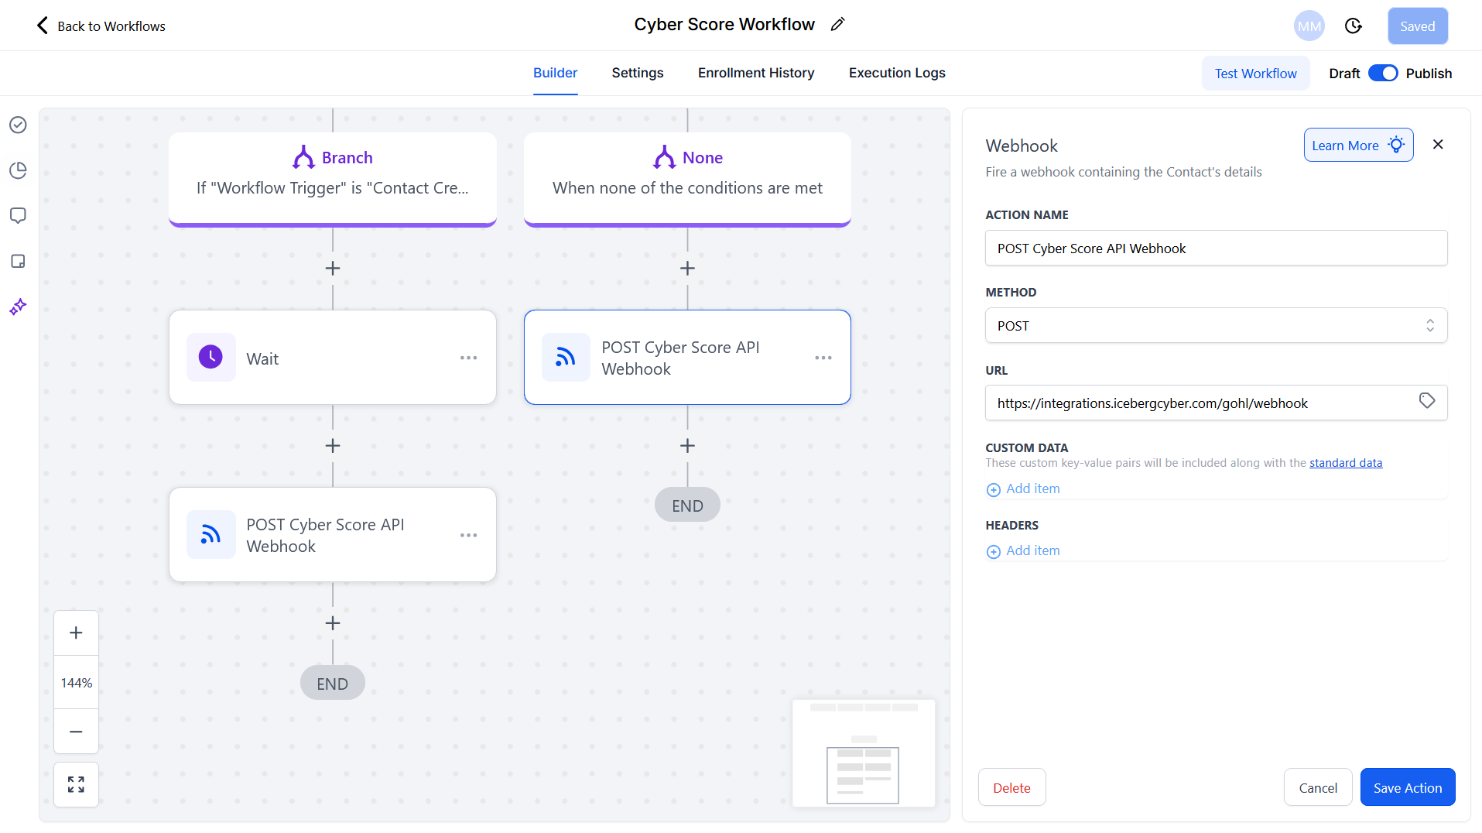Click Save Action button
The width and height of the screenshot is (1482, 833).
1407,787
